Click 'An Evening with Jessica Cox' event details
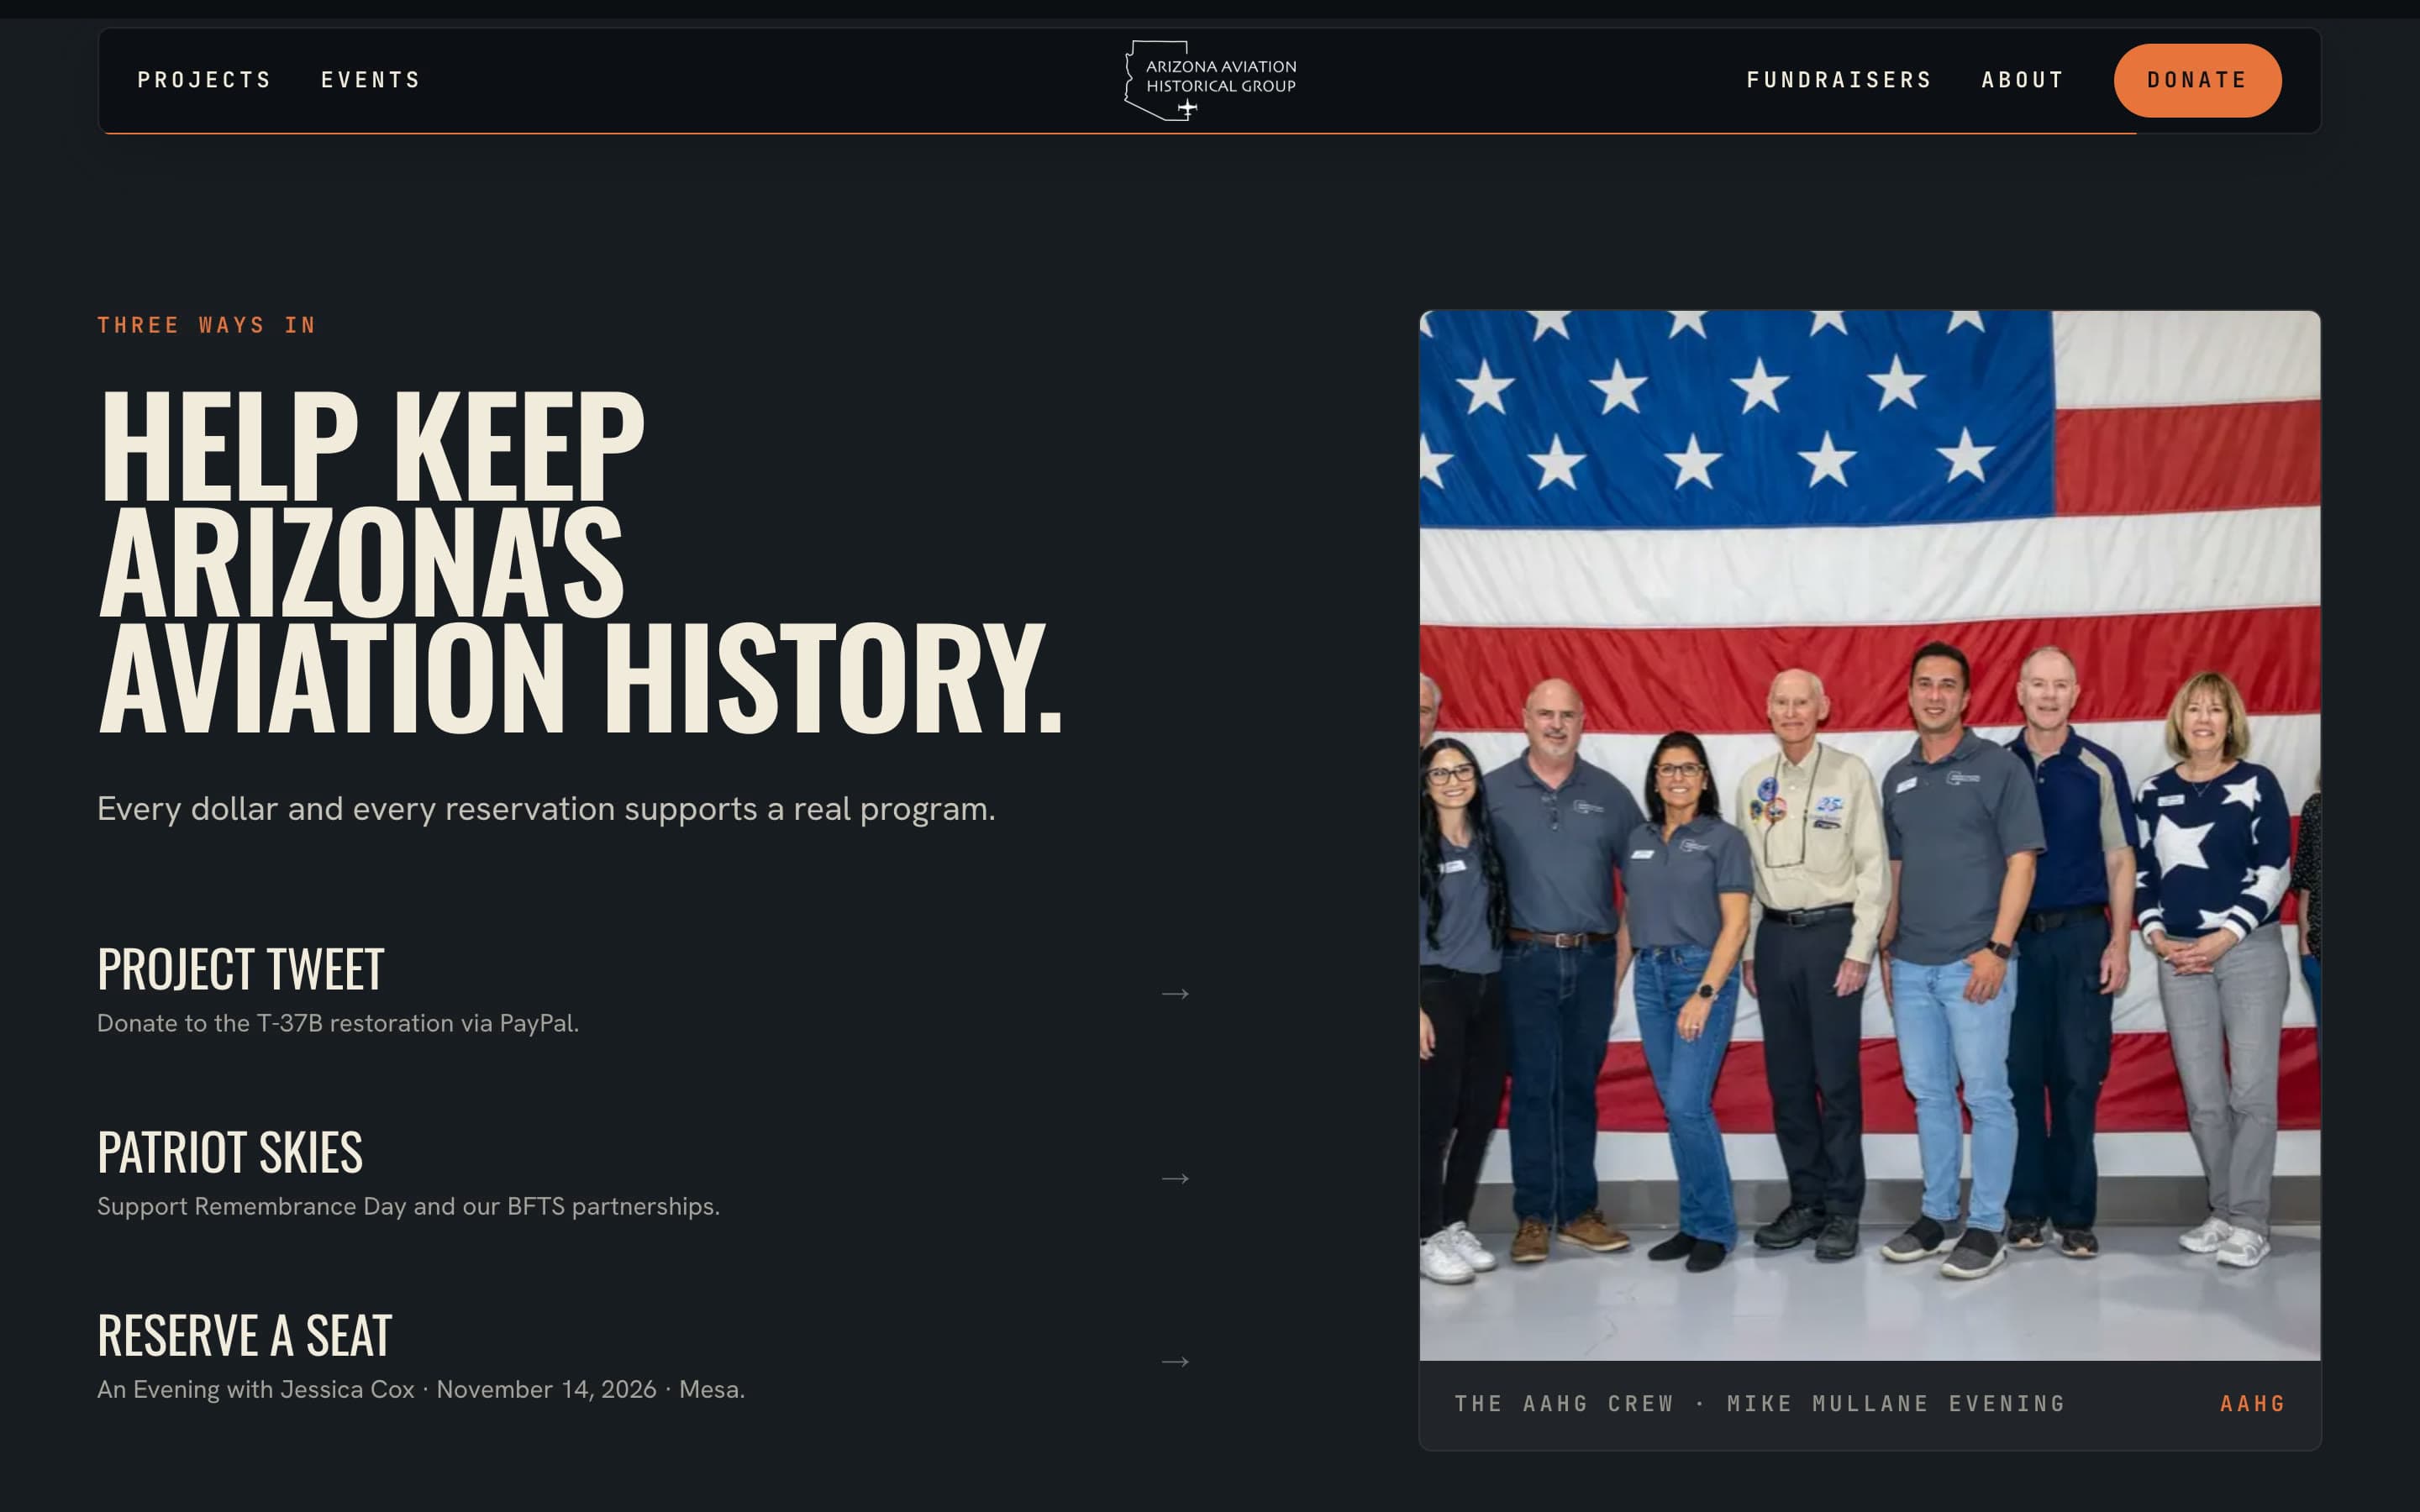 421,1389
